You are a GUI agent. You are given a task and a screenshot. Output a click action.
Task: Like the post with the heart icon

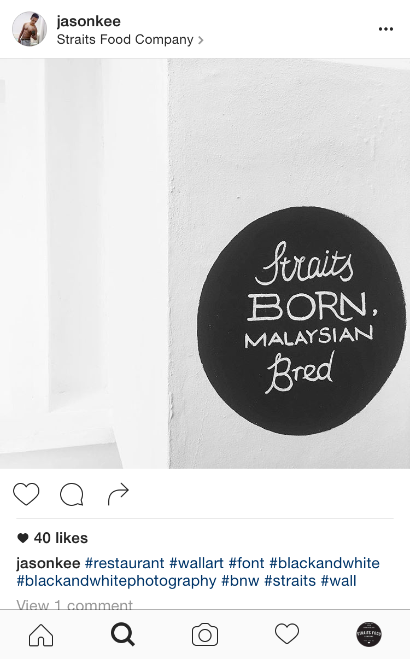pyautogui.click(x=26, y=494)
